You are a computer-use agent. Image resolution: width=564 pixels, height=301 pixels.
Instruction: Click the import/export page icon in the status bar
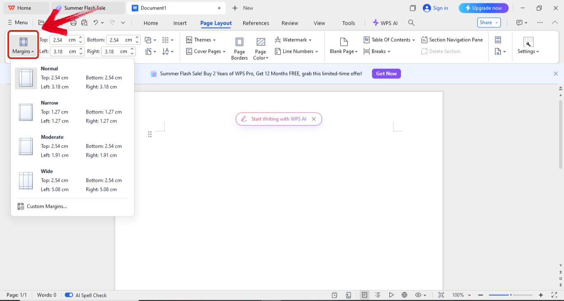coord(348,295)
